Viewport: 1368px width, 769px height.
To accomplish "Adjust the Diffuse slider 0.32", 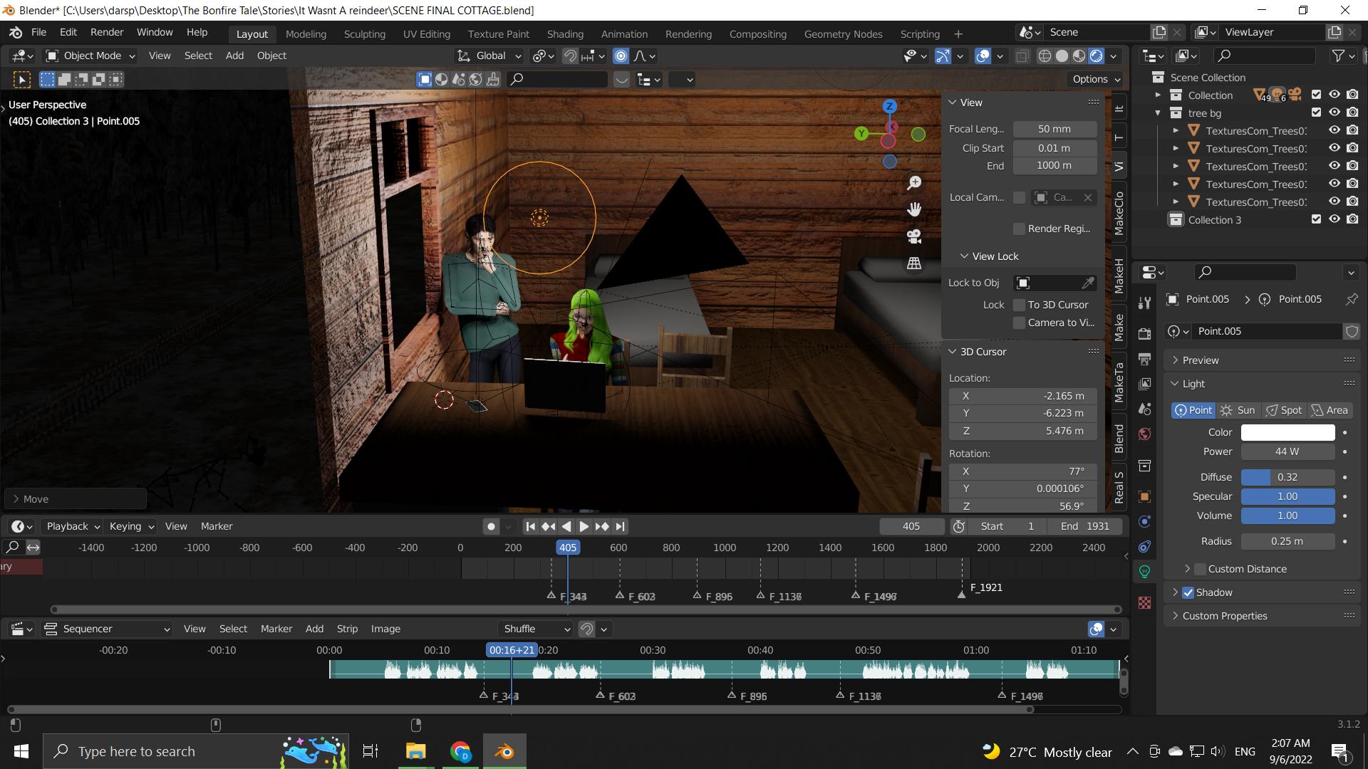I will point(1287,478).
